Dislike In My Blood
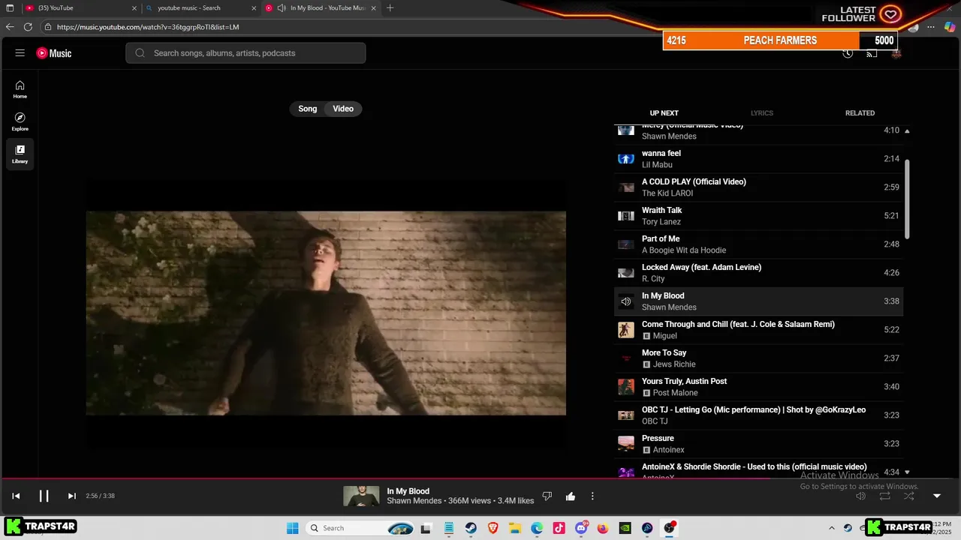The height and width of the screenshot is (540, 961). tap(547, 496)
